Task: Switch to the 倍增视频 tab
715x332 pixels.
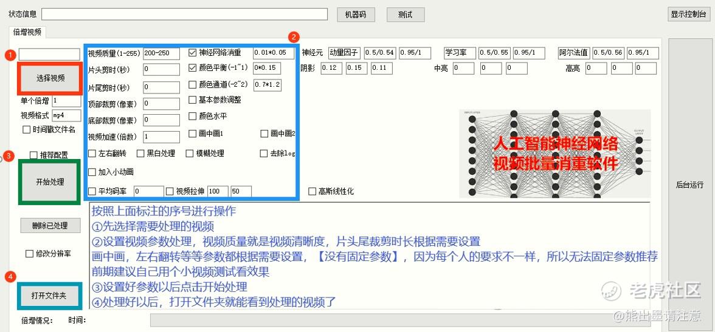Action: click(27, 32)
